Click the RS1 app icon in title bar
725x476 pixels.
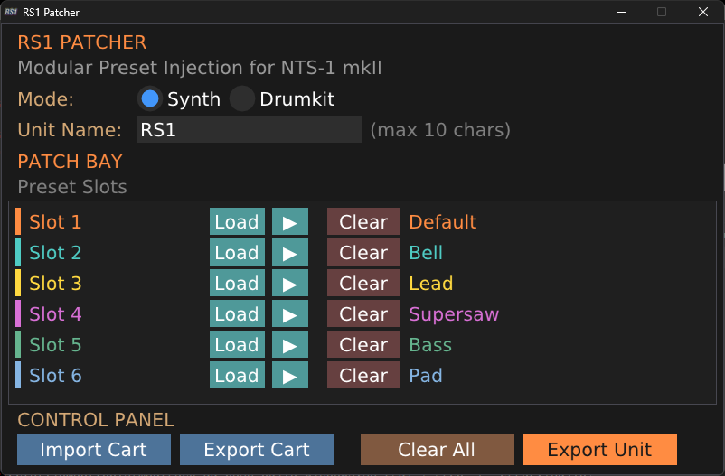tap(11, 12)
